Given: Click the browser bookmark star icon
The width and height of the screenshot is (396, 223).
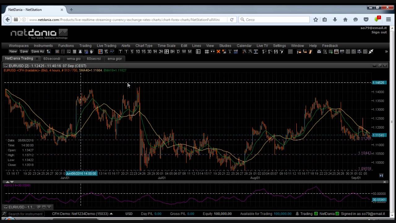Looking at the screenshot, I should click(x=316, y=20).
